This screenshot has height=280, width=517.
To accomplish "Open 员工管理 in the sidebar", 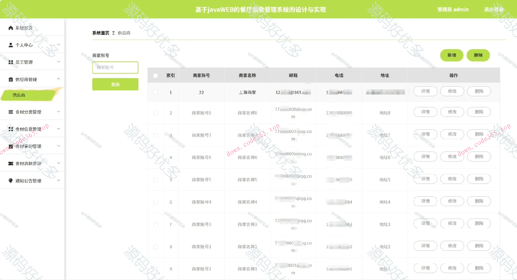I will coord(32,62).
